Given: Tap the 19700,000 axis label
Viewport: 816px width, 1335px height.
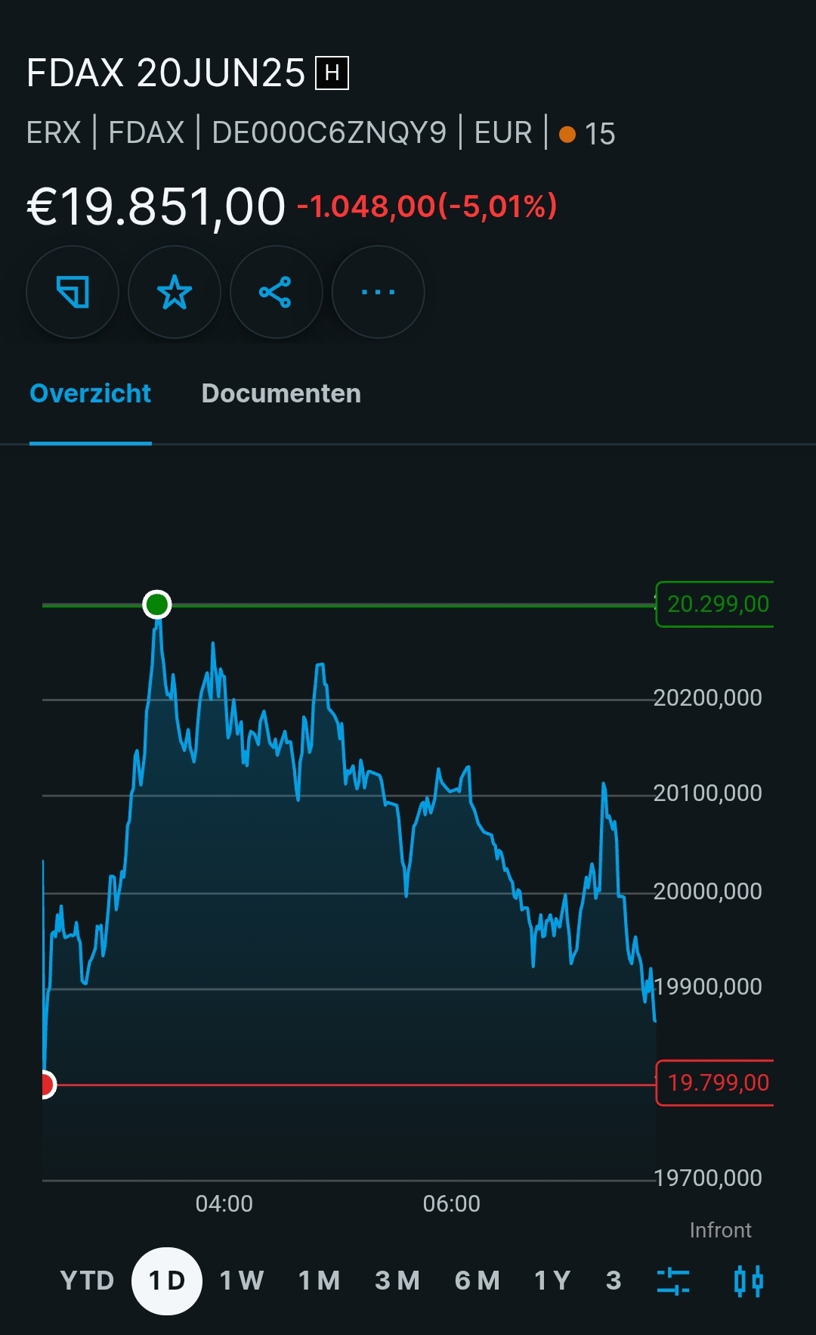Looking at the screenshot, I should coord(708,1178).
